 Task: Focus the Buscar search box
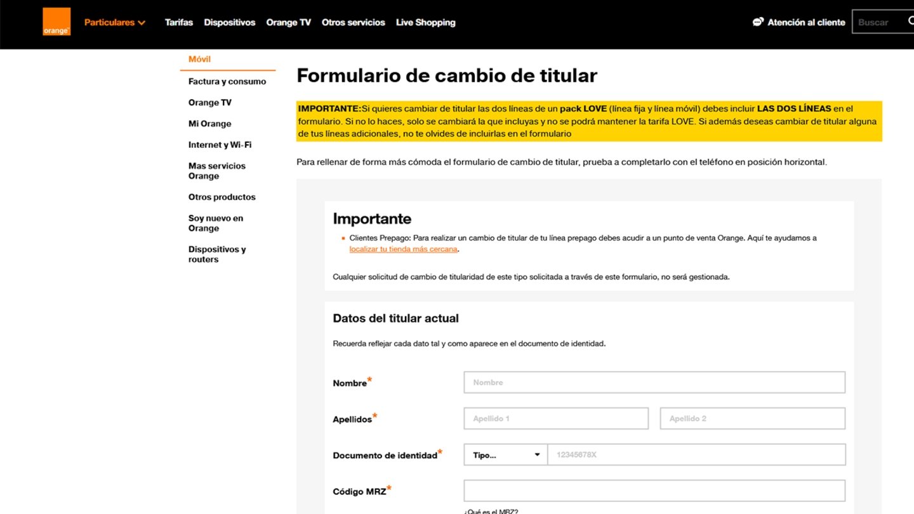pyautogui.click(x=882, y=22)
